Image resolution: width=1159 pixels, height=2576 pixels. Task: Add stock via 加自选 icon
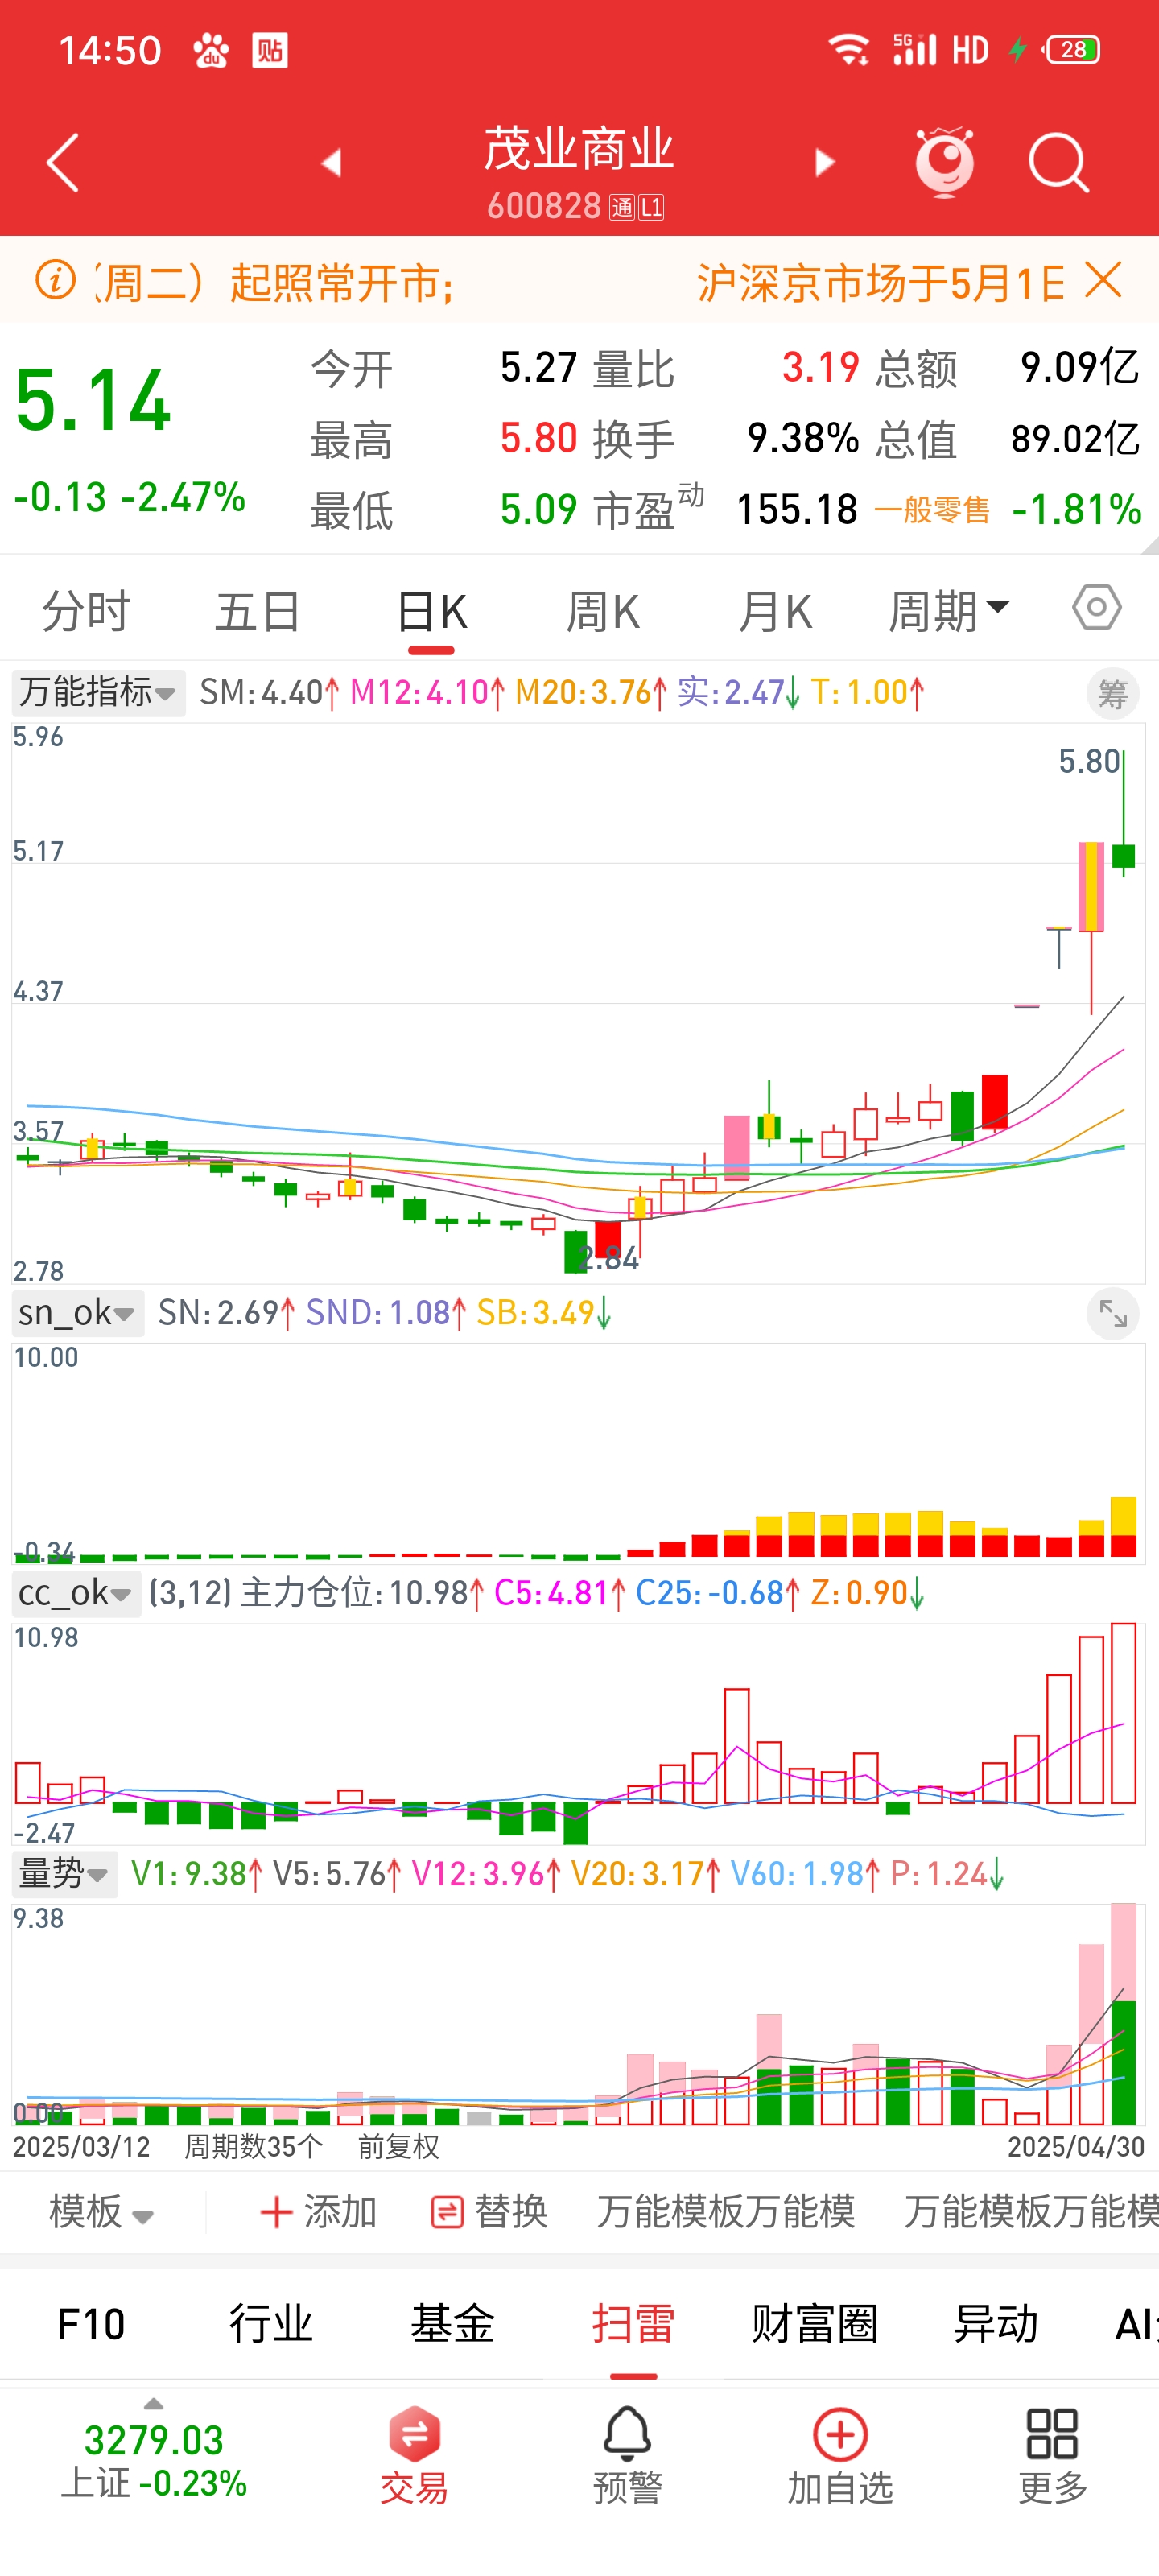pos(840,2455)
